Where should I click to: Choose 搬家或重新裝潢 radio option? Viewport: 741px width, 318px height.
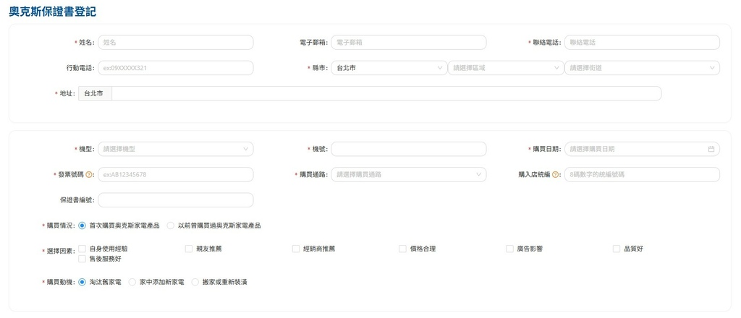(195, 282)
